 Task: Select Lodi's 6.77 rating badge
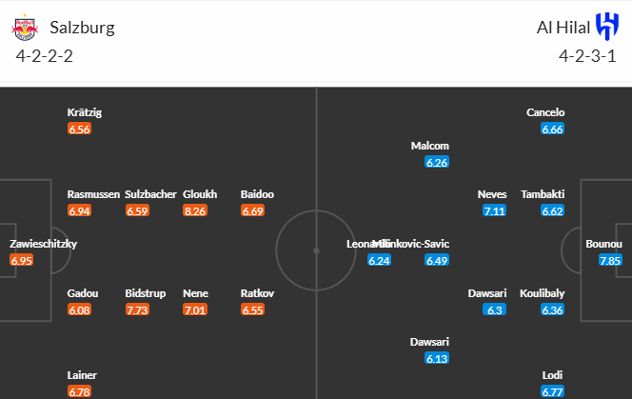[553, 391]
